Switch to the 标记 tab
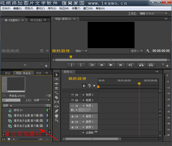The width and height of the screenshot is (172, 146). 7,73
